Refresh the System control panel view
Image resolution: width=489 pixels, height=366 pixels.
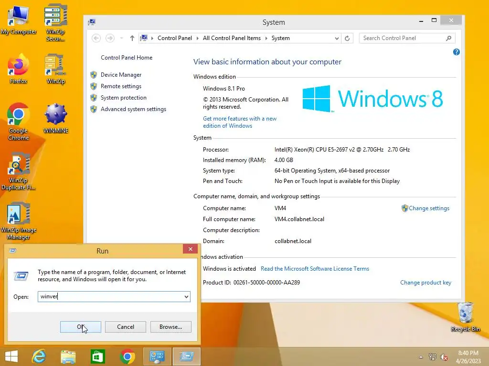point(347,38)
